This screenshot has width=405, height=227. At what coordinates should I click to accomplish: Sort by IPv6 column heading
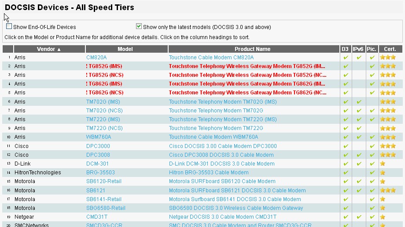358,49
